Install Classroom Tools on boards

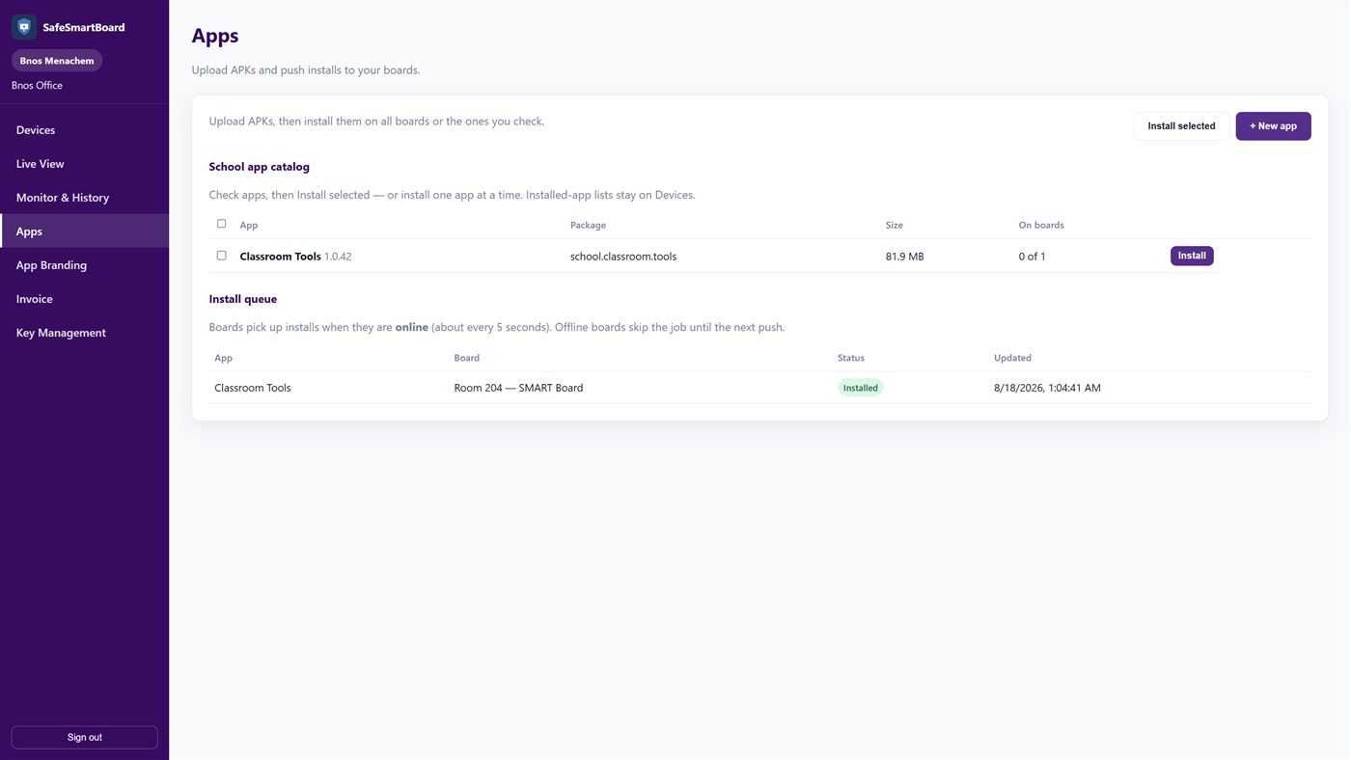coord(1192,256)
